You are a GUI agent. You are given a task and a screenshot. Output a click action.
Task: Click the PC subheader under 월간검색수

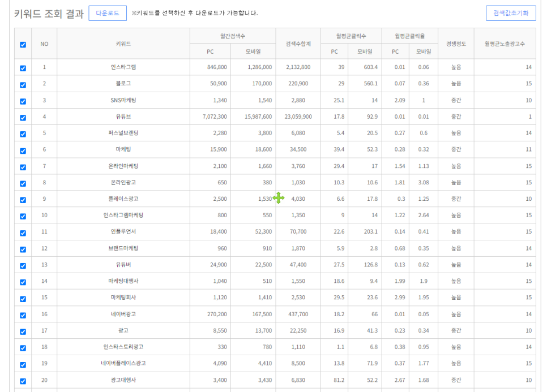pyautogui.click(x=210, y=51)
